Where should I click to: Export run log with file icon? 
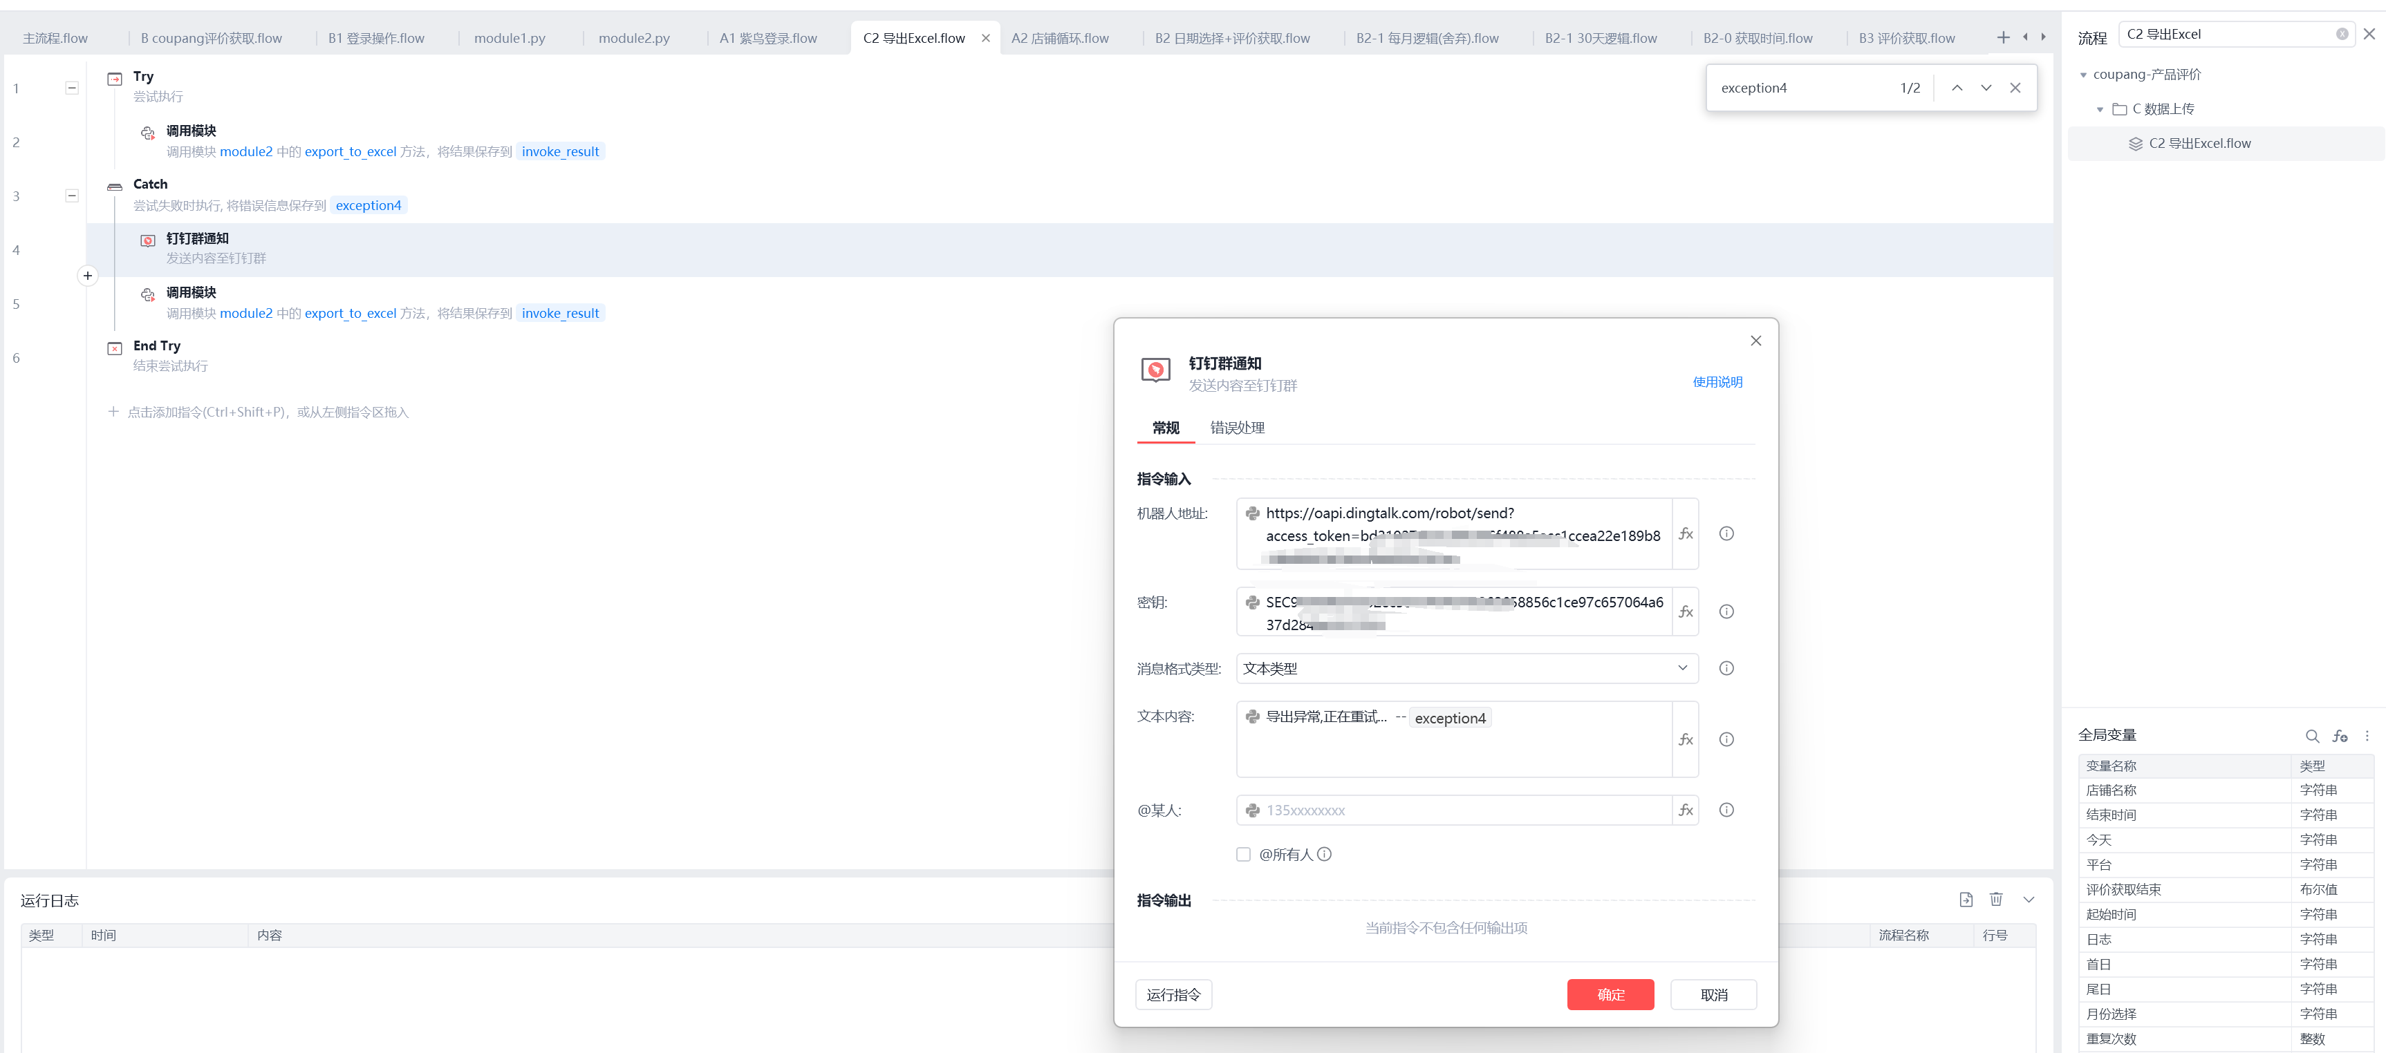[x=1966, y=900]
